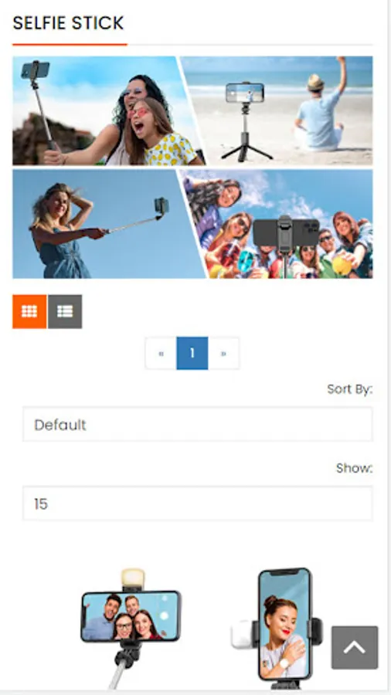Go to previous page arrow

[161, 353]
